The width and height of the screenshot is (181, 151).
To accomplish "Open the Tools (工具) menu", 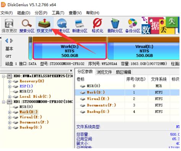I will tap(58, 13).
